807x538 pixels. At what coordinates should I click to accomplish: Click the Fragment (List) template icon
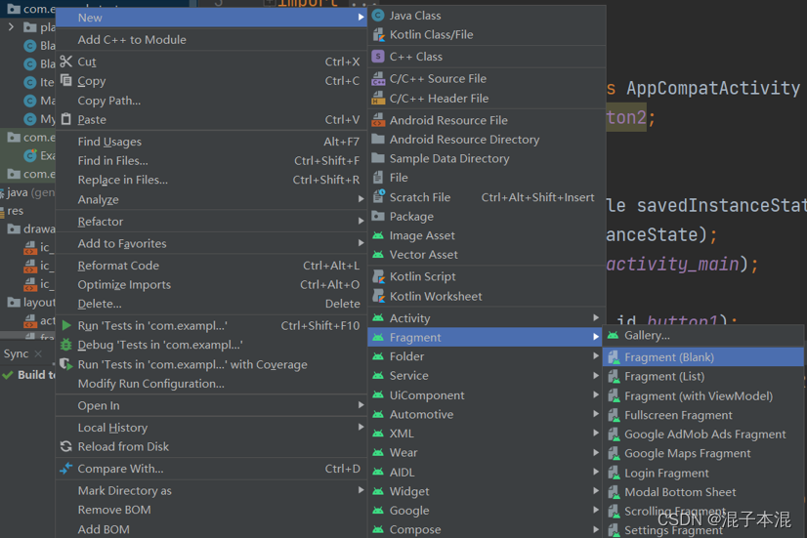pos(614,377)
